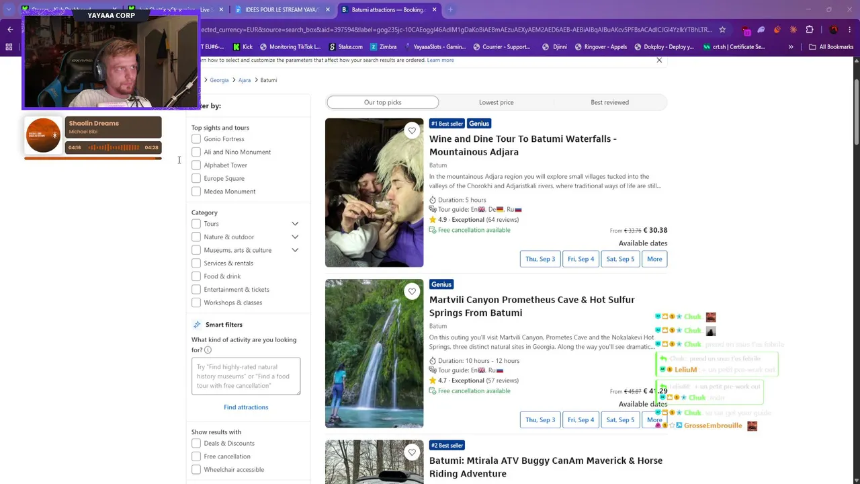860x484 pixels.
Task: Open the Extensions puzzle-piece menu
Action: 810,30
